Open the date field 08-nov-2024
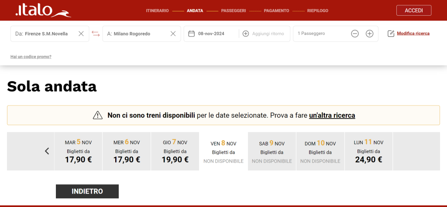 click(x=211, y=34)
